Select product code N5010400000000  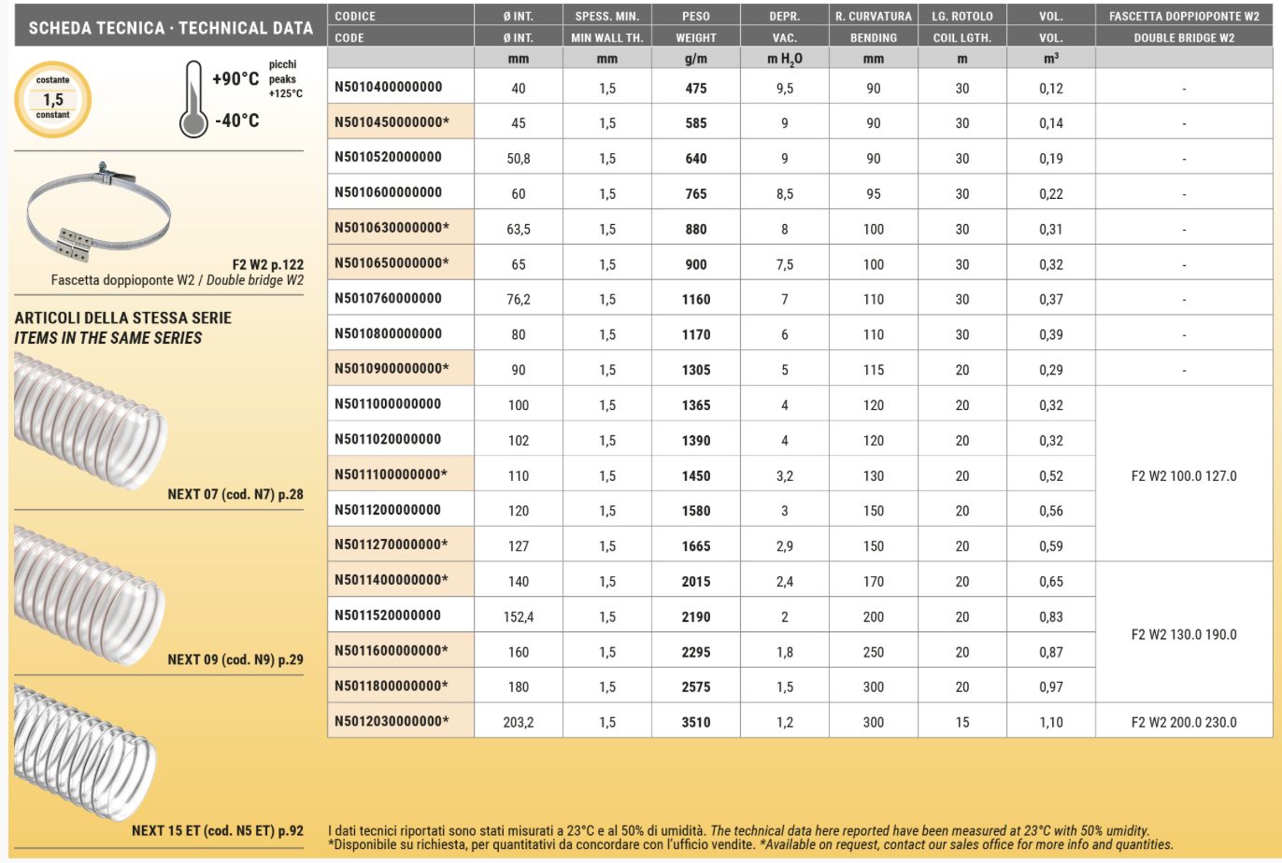click(x=389, y=87)
